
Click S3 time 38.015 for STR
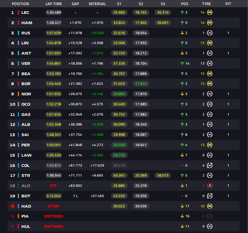(x=163, y=175)
